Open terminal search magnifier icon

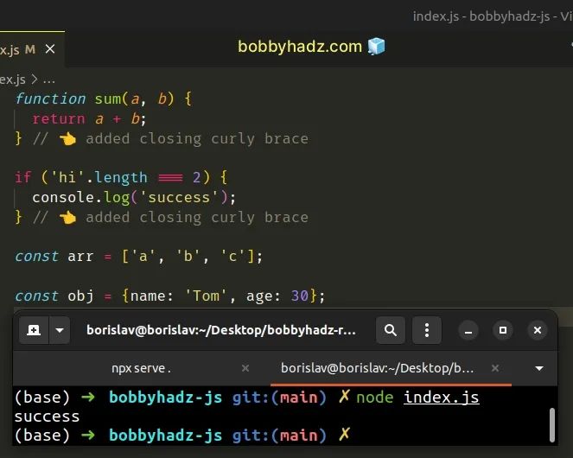pos(391,330)
